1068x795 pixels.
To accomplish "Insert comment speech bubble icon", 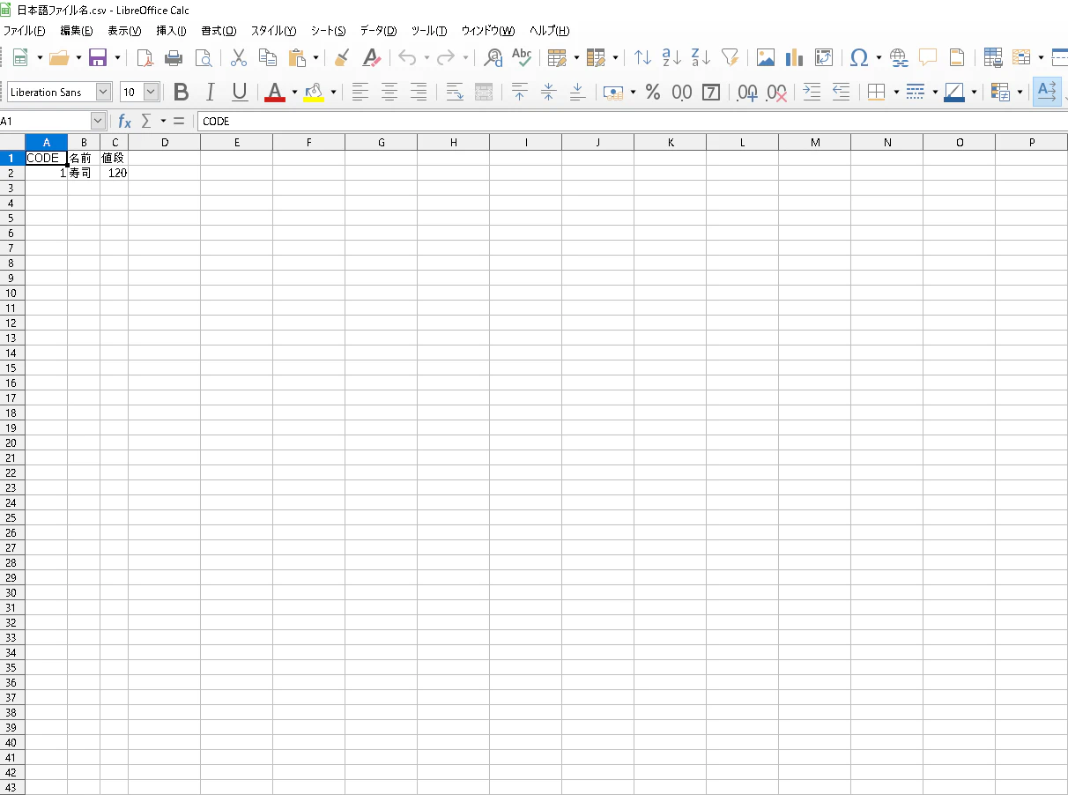I will click(928, 58).
